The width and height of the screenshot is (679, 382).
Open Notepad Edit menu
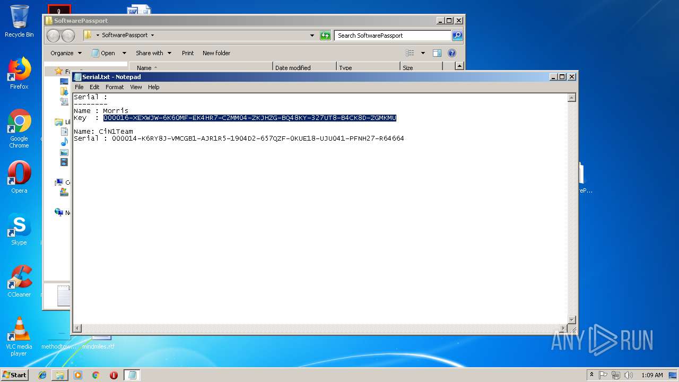[94, 87]
